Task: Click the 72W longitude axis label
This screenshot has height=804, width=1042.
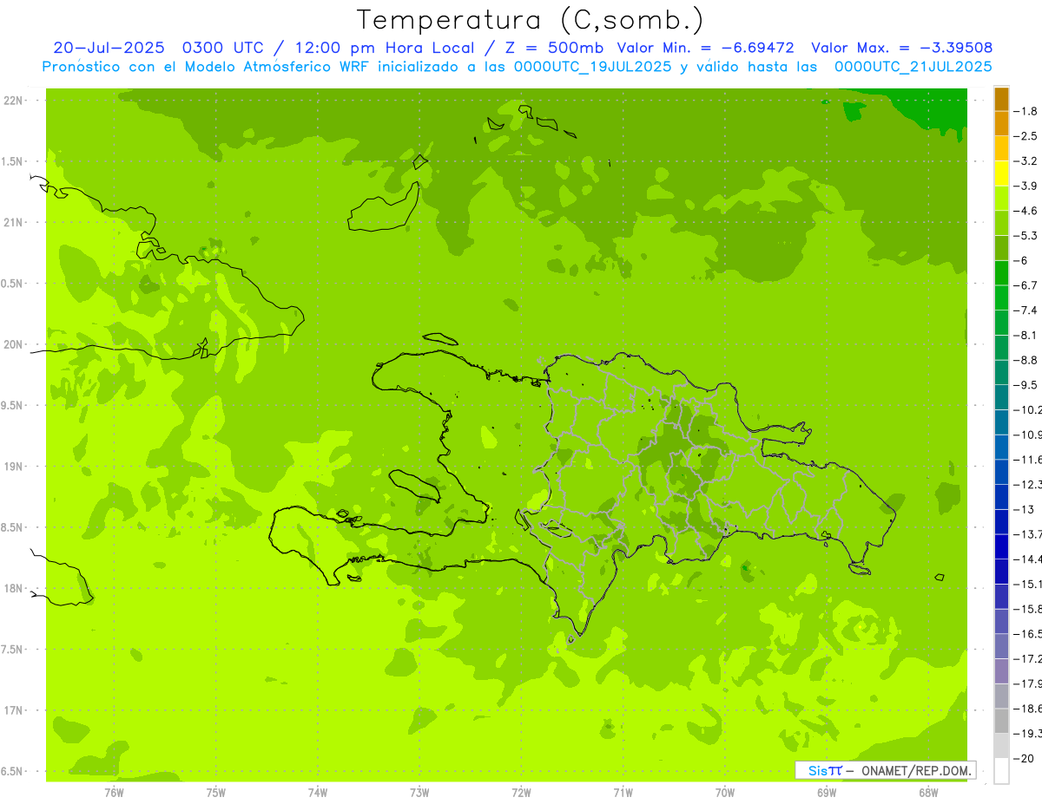Action: coord(521,792)
